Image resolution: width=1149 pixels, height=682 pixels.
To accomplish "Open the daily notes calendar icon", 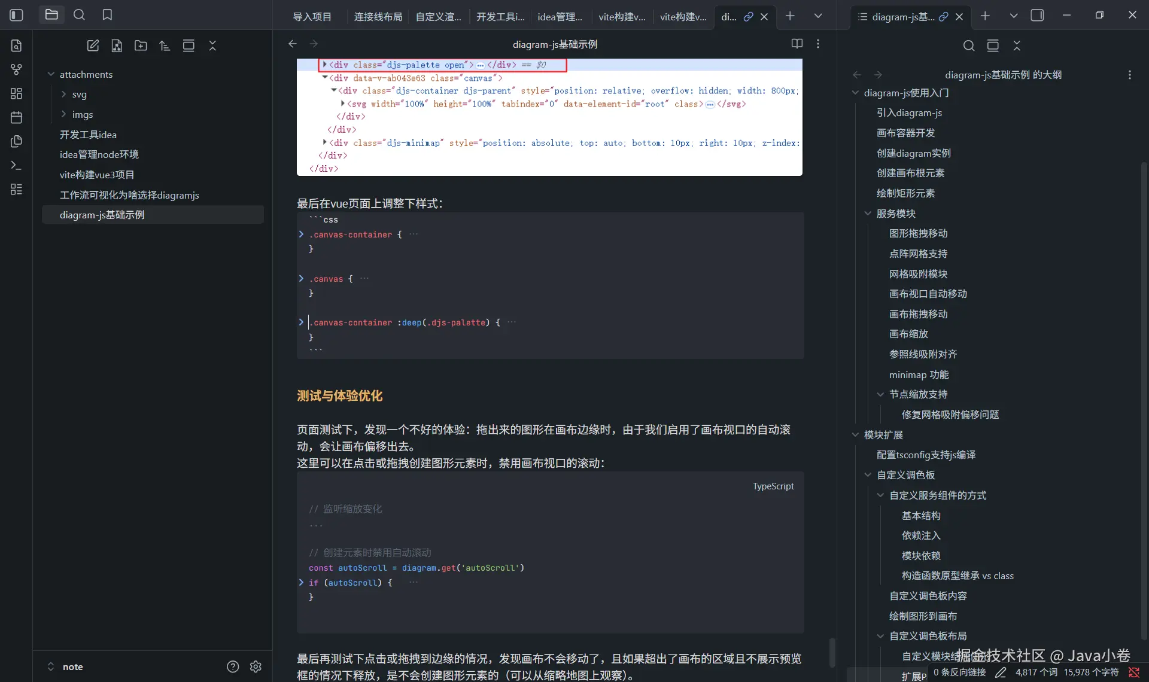I will [16, 117].
